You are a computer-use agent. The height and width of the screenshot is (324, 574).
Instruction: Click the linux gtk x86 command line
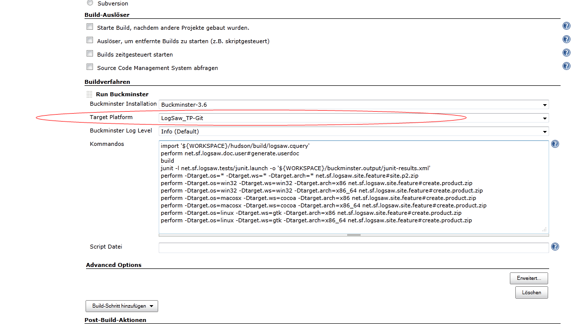point(311,213)
